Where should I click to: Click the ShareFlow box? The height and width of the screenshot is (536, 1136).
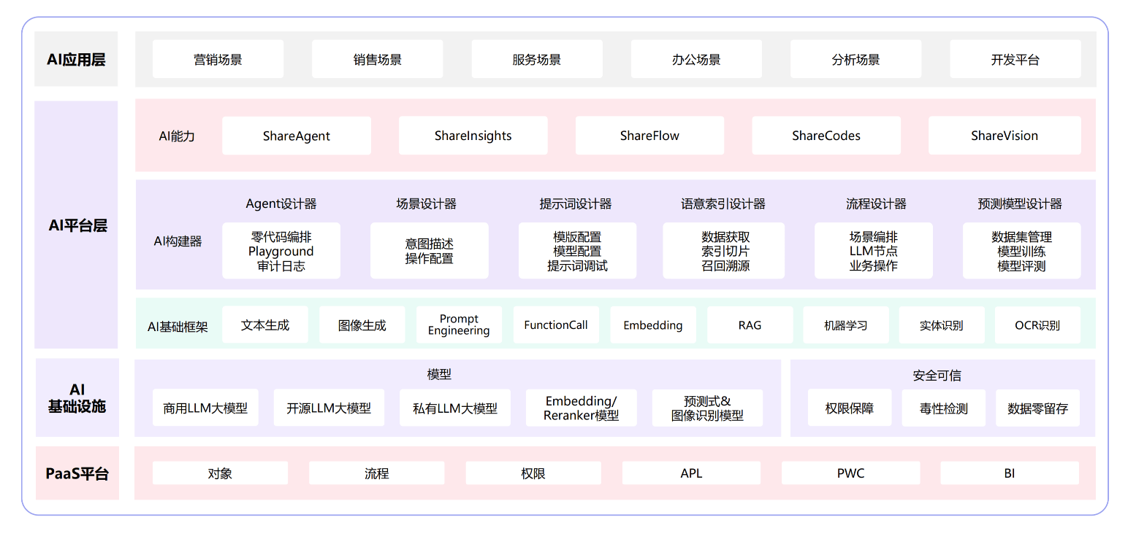tap(649, 136)
